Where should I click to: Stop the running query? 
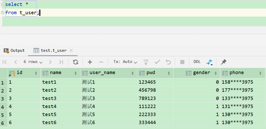coord(182,62)
